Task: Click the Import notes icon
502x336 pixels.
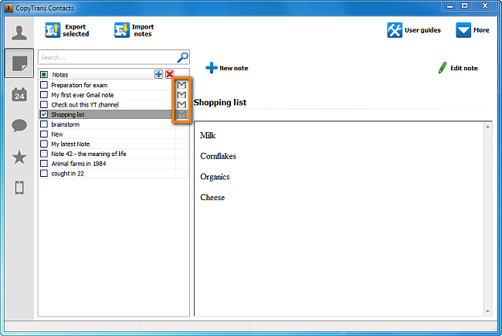Action: click(122, 30)
